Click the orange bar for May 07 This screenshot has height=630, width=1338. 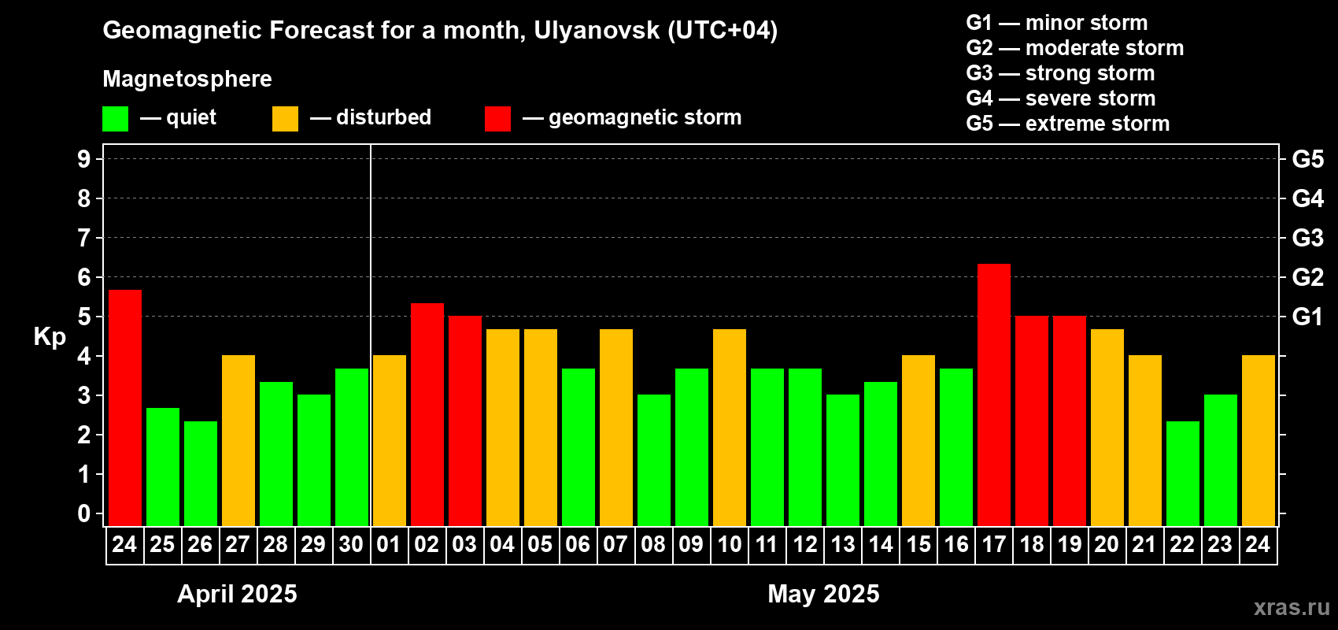pyautogui.click(x=616, y=428)
